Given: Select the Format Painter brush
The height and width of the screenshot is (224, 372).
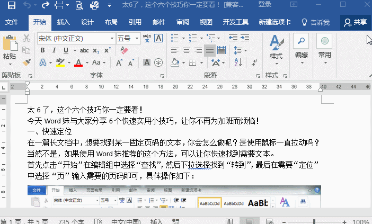Looking at the screenshot, I should point(26,62).
